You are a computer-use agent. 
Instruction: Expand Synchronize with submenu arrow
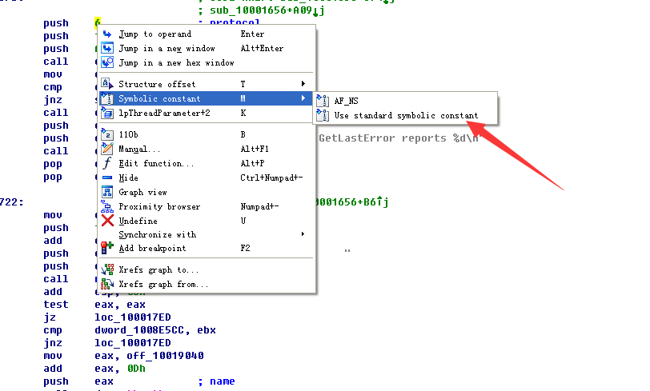(x=303, y=234)
